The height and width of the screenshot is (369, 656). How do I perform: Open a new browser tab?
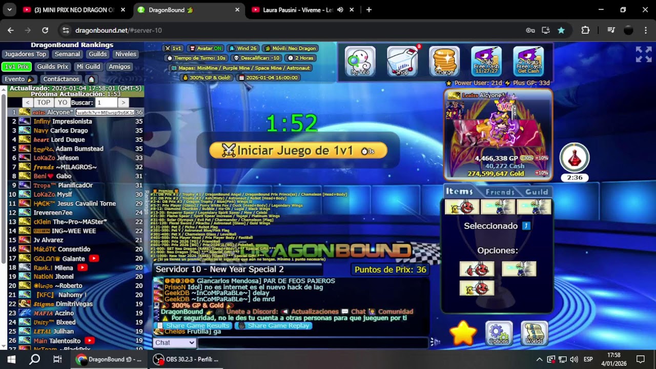[x=368, y=10]
